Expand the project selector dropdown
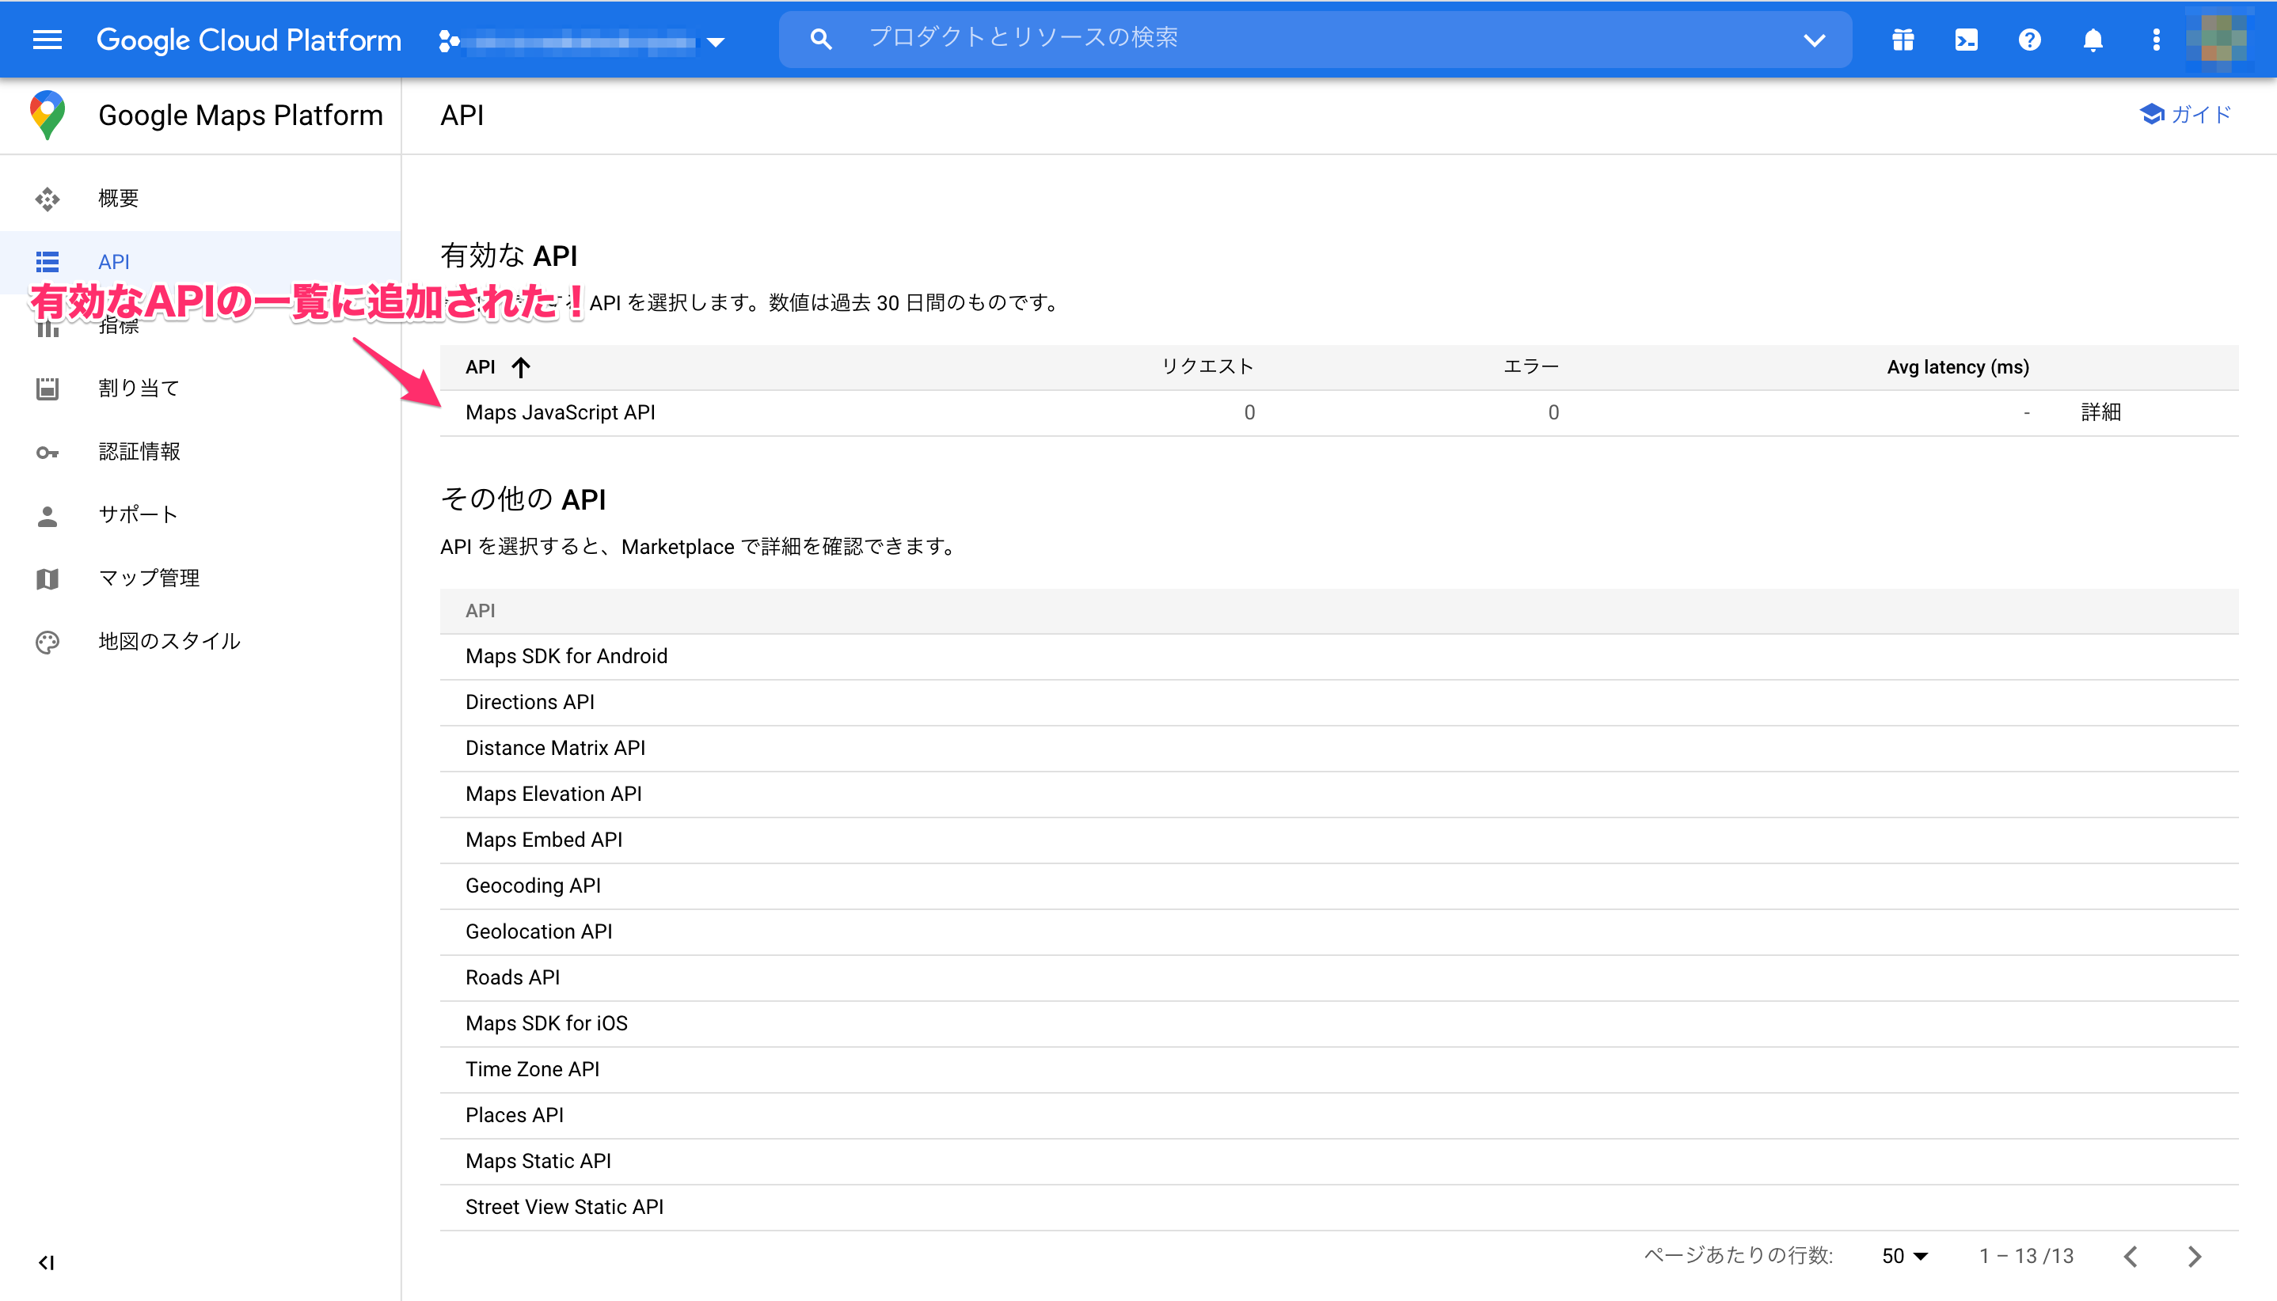Viewport: 2277px width, 1301px height. (x=715, y=41)
